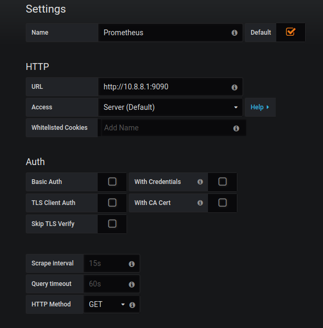Click info icon next to HTTP Method
The image size is (323, 328).
click(x=132, y=305)
